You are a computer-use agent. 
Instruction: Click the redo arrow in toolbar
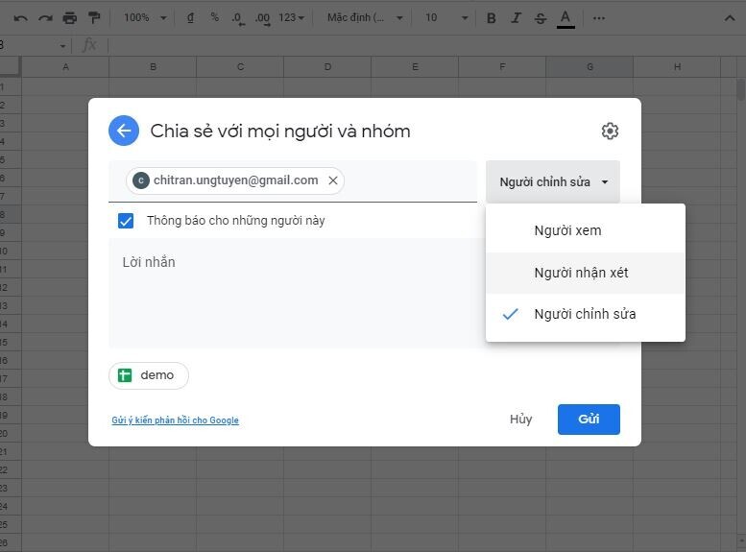[x=45, y=18]
